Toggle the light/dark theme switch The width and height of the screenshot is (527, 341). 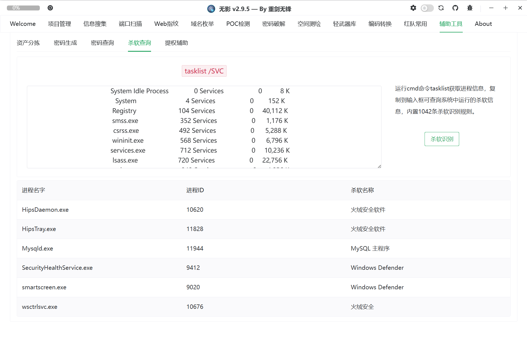(427, 8)
